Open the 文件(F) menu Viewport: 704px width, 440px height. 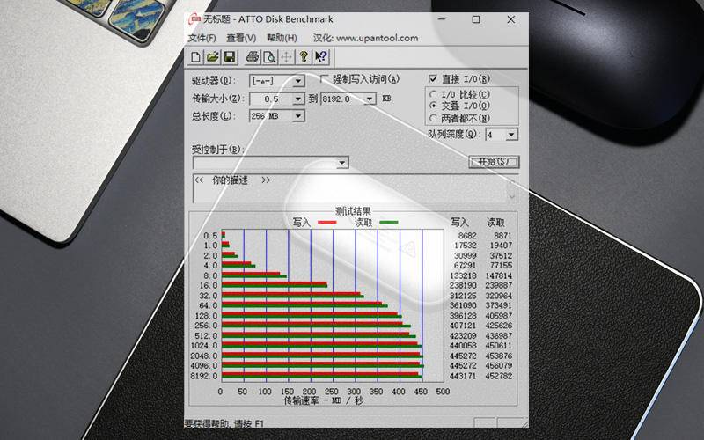click(202, 38)
